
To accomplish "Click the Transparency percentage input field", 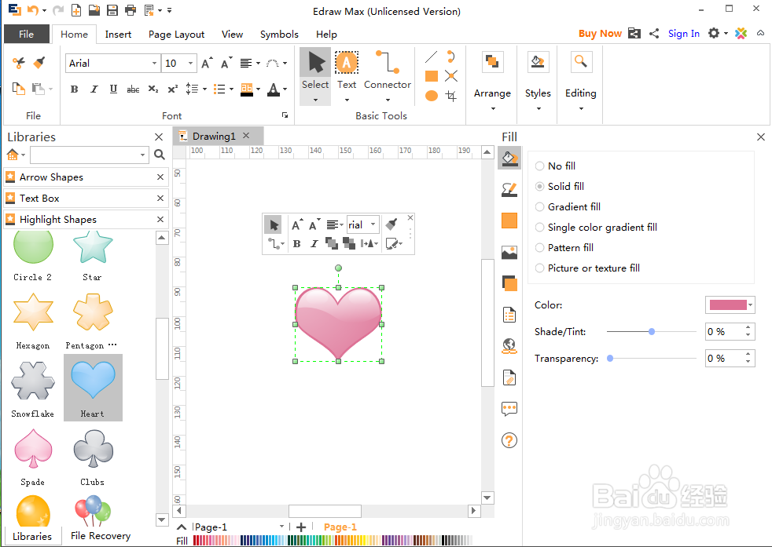I will pyautogui.click(x=725, y=359).
